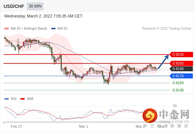Click the 30 MIN timeframe button

(35, 6)
